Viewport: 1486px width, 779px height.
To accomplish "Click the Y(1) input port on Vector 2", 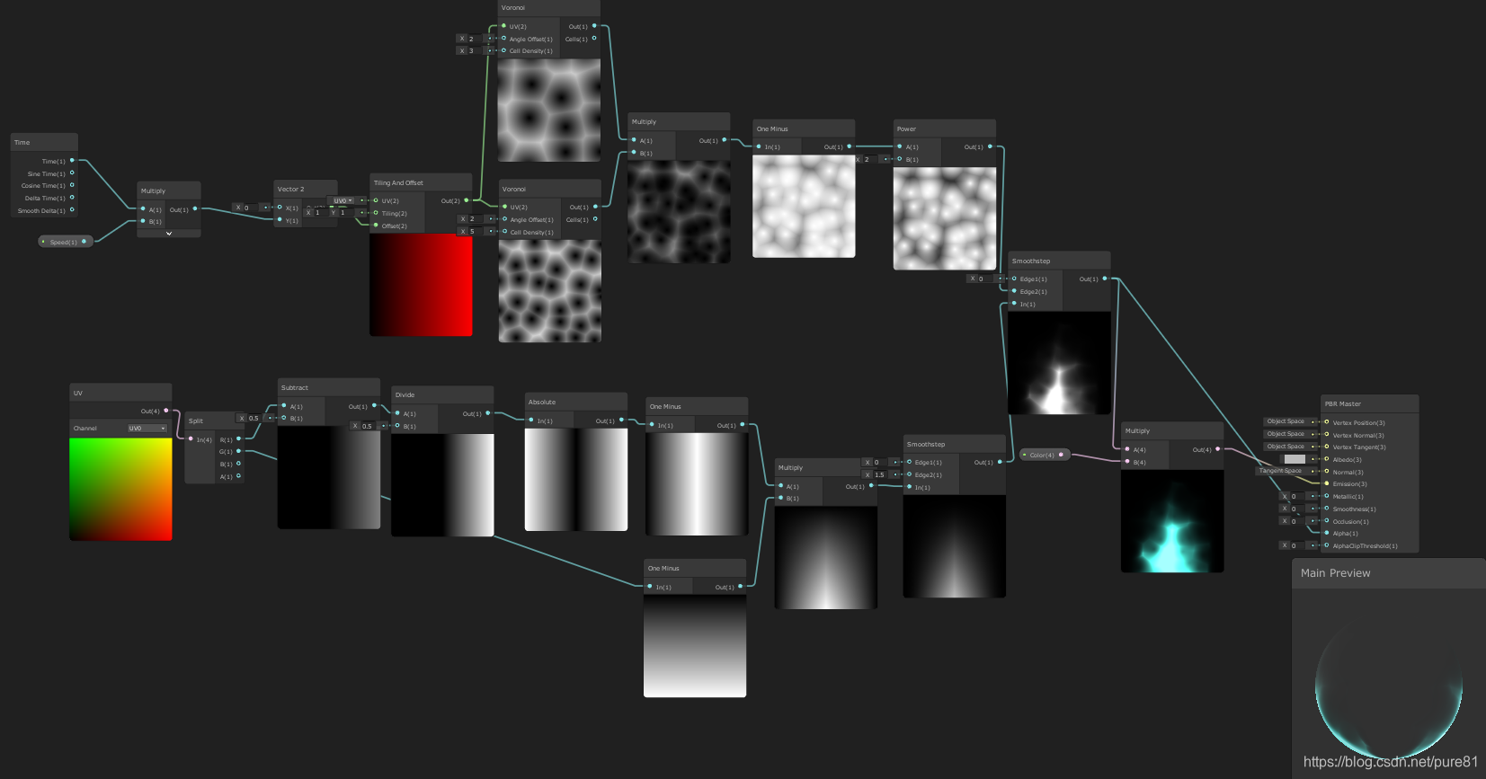I will [280, 219].
